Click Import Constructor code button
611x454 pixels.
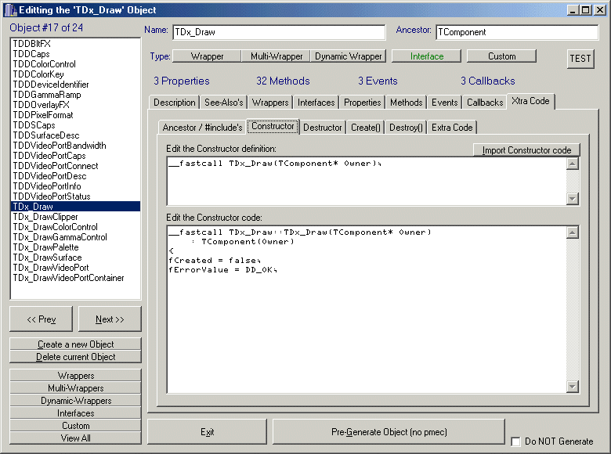(x=526, y=150)
